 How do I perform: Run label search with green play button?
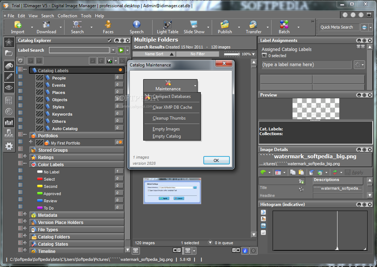coord(121,50)
